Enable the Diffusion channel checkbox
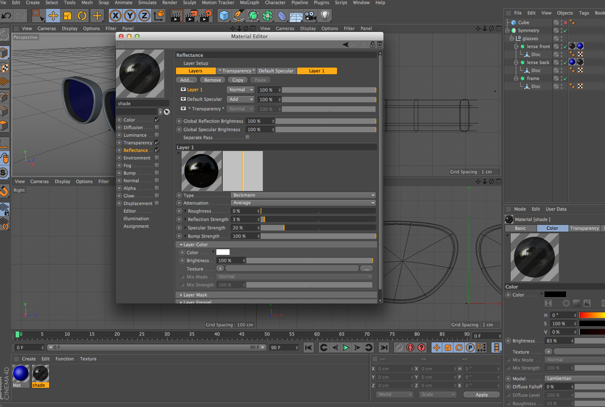 point(157,127)
